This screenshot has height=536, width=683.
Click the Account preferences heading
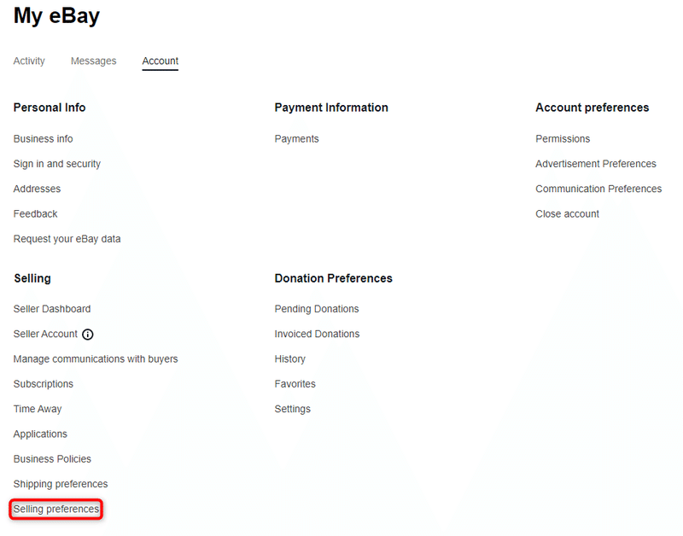coord(593,108)
